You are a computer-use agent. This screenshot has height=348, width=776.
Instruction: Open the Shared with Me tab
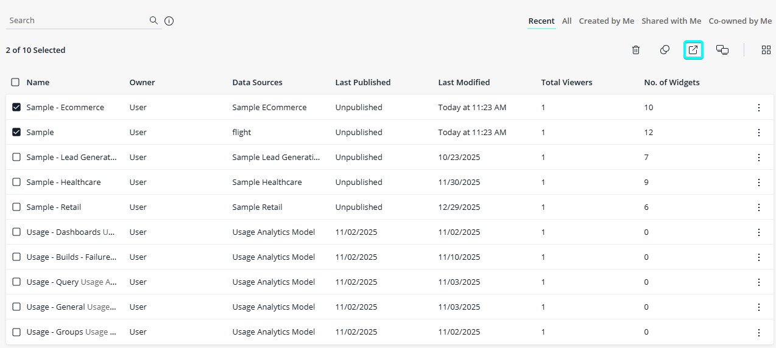click(671, 21)
